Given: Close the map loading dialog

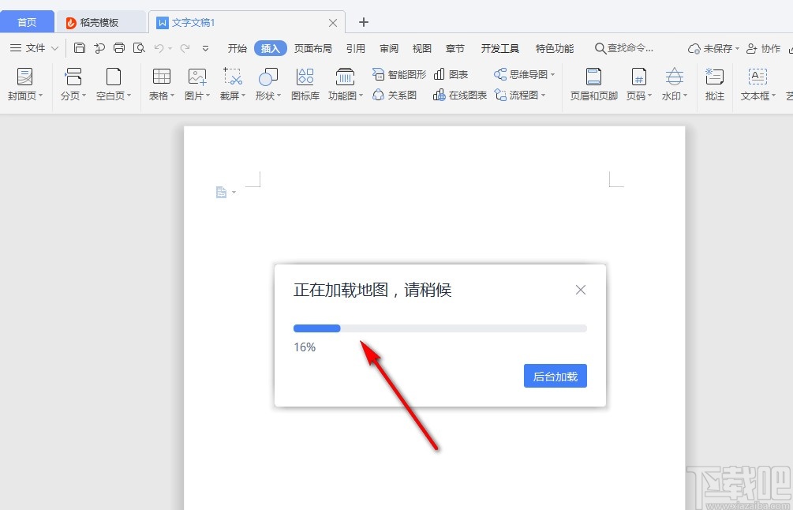Looking at the screenshot, I should click(x=581, y=290).
